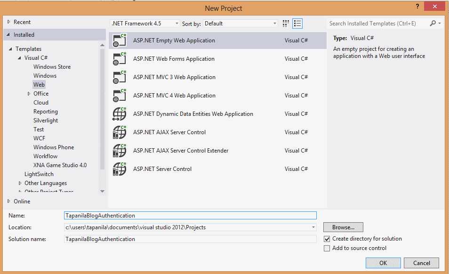
Task: Select the Workflow template category
Action: click(x=45, y=156)
